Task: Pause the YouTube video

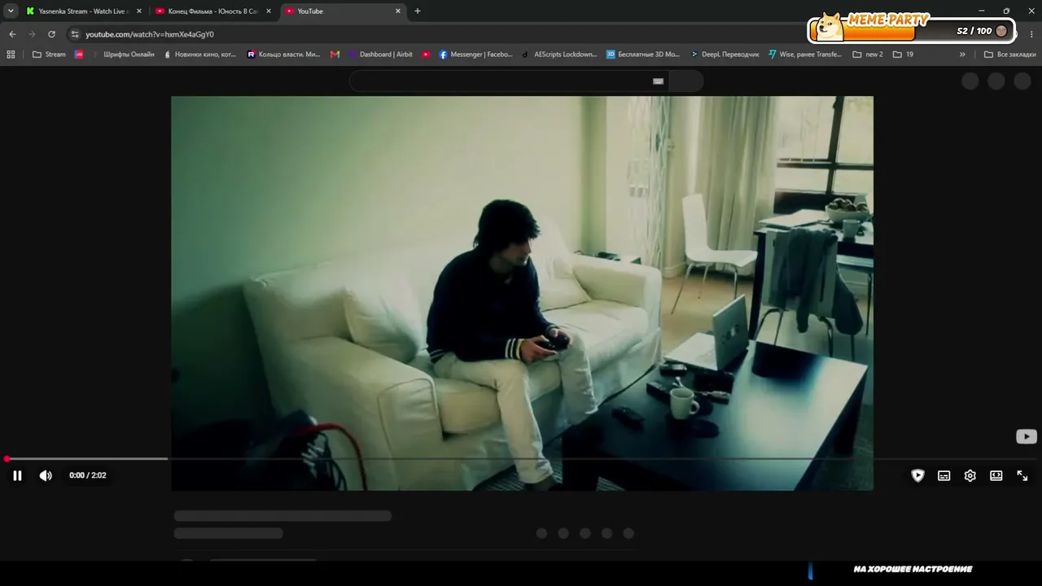Action: pyautogui.click(x=17, y=475)
